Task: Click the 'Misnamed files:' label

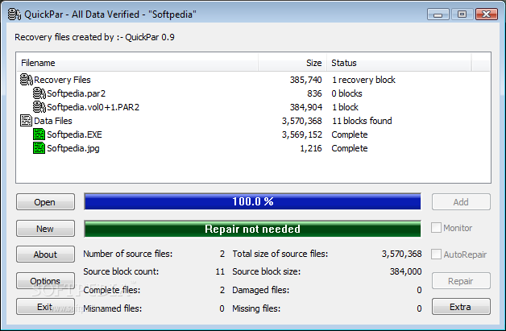Action: tap(113, 308)
